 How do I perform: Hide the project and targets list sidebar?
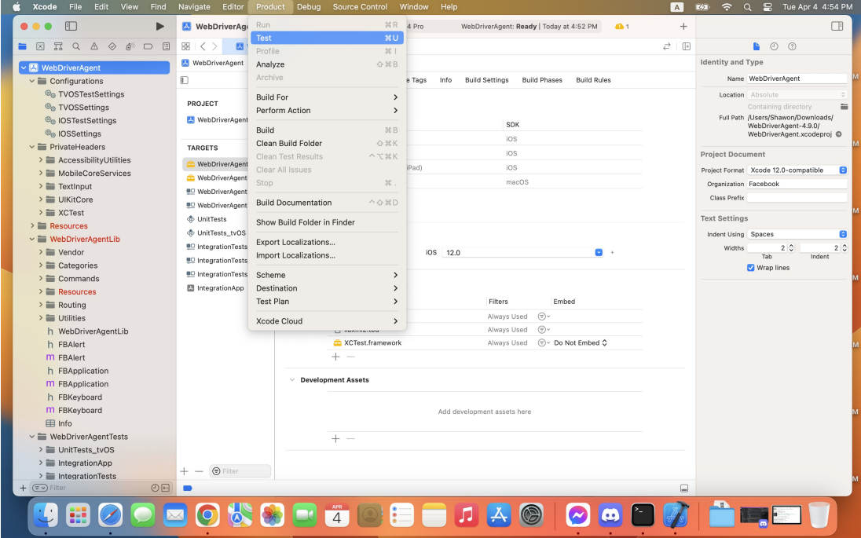point(185,80)
